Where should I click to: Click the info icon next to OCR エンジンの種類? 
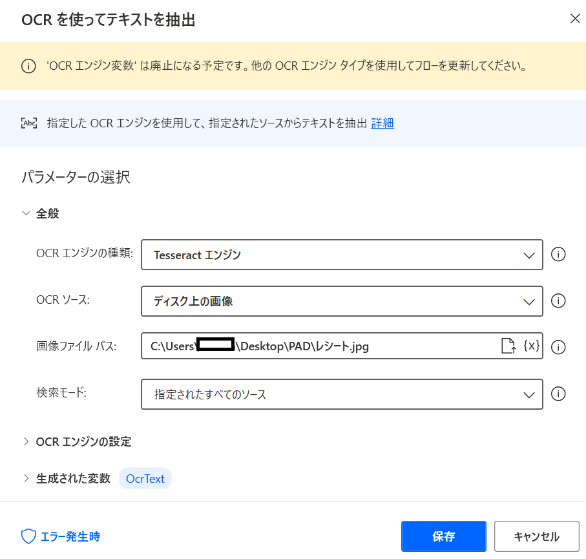558,254
